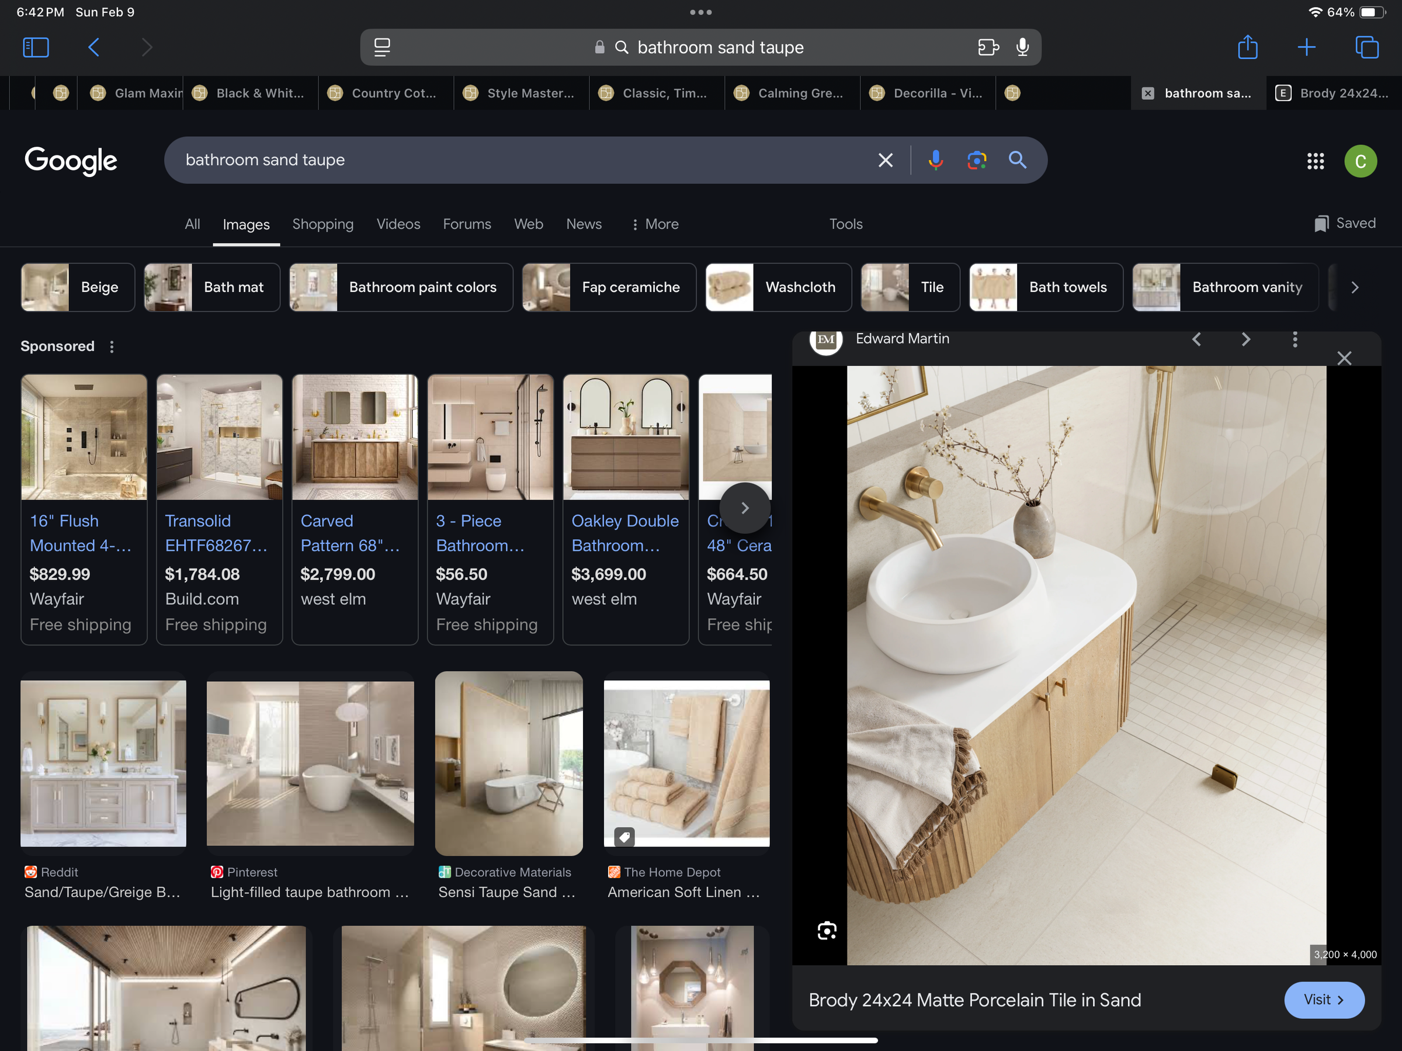Switch to the All results tab
This screenshot has width=1402, height=1051.
pyautogui.click(x=192, y=224)
